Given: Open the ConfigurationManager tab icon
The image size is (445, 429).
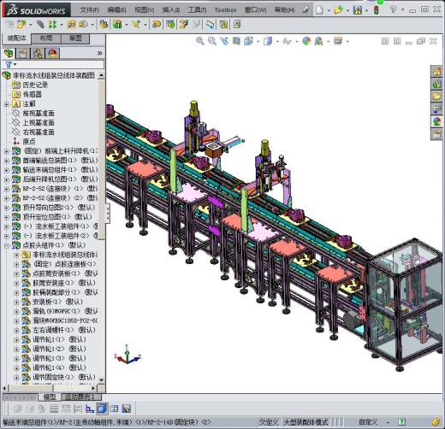Looking at the screenshot, I should pyautogui.click(x=38, y=53).
